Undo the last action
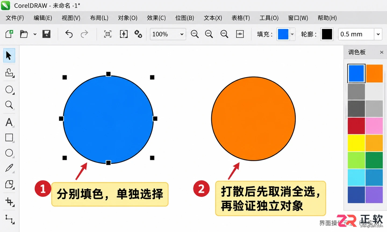The image size is (387, 232). [69, 34]
